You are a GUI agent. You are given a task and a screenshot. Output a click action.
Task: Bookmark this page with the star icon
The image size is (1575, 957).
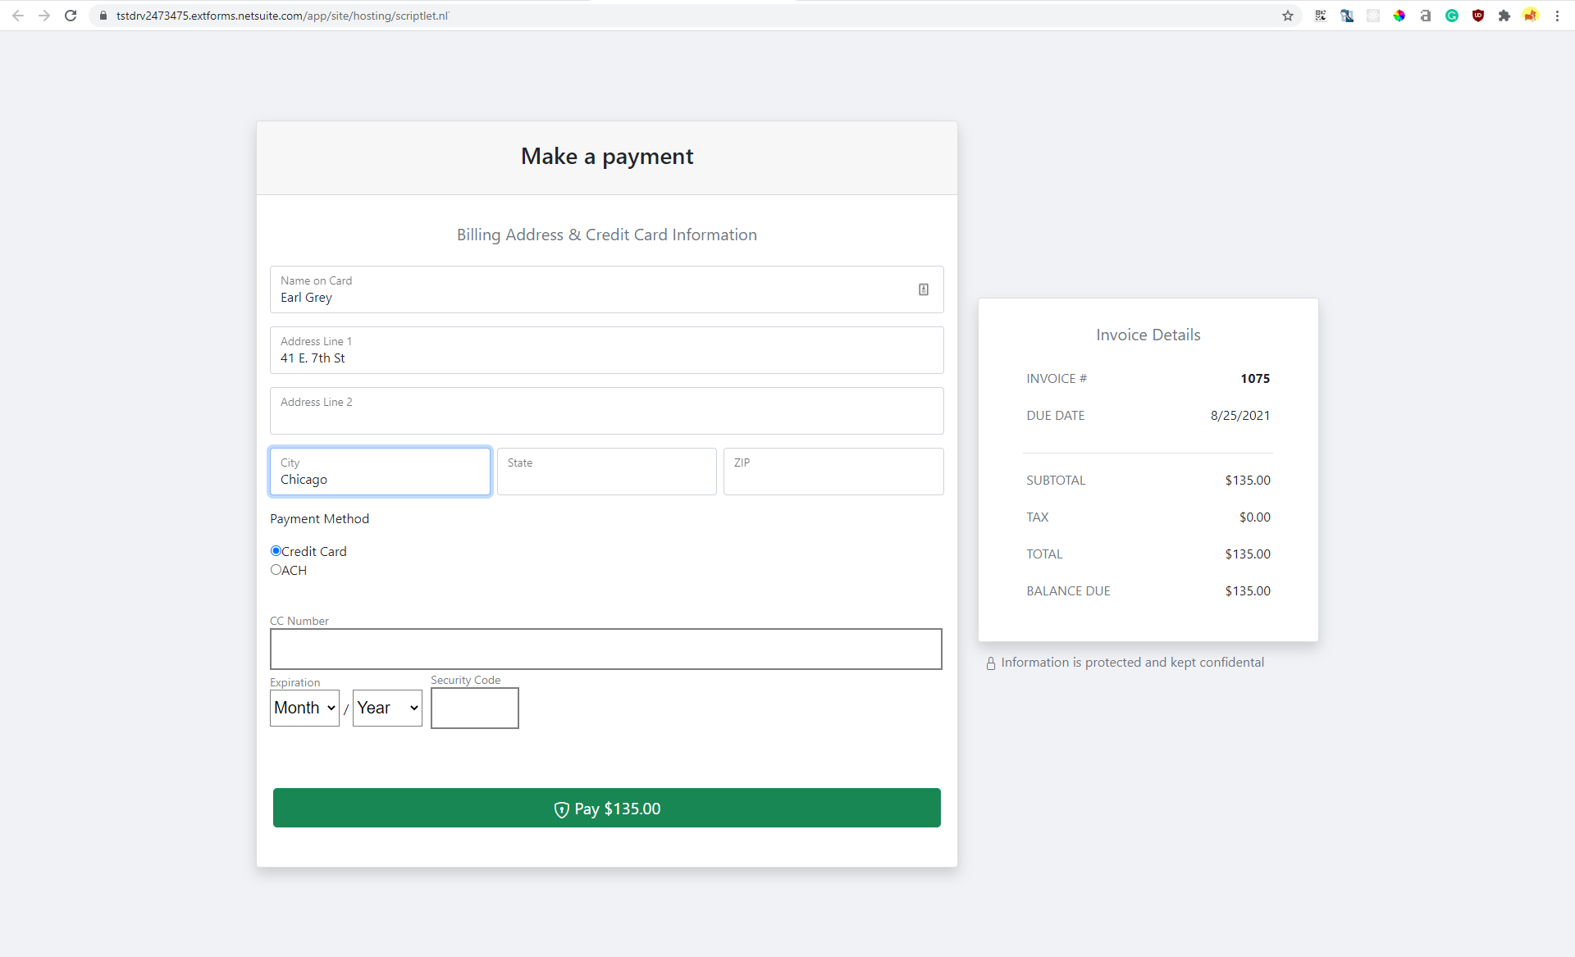click(1288, 16)
